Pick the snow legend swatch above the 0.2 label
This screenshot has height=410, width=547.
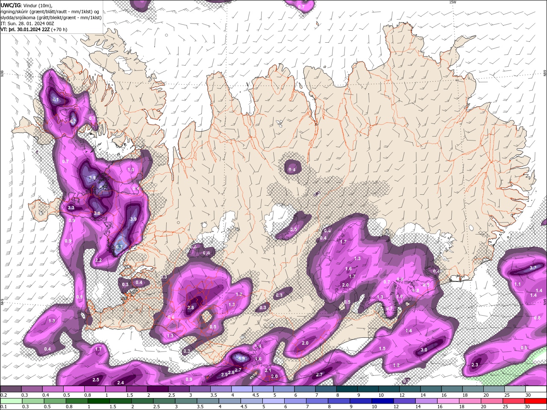coord(11,389)
